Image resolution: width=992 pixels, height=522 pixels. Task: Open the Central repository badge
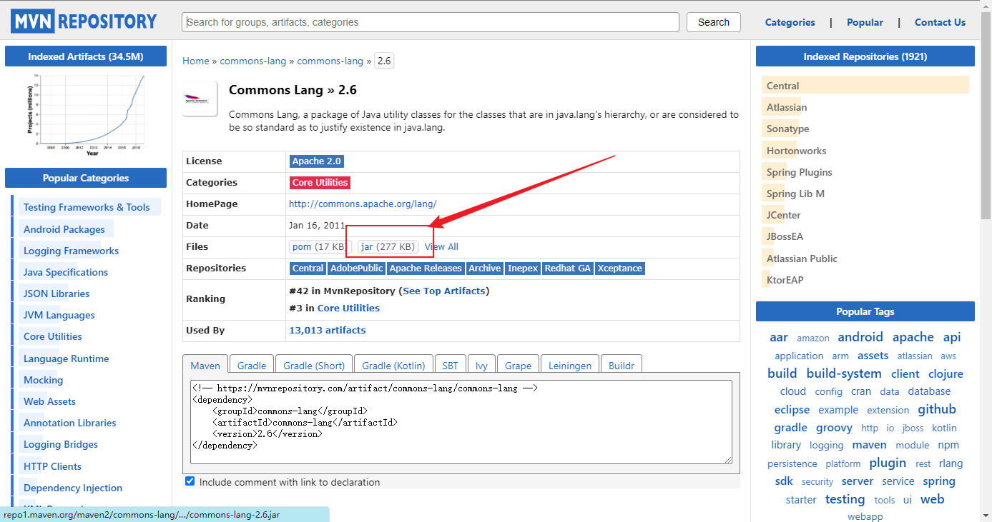(x=308, y=268)
